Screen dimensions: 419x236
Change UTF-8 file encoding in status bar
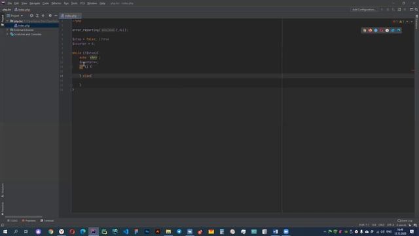coord(390,225)
